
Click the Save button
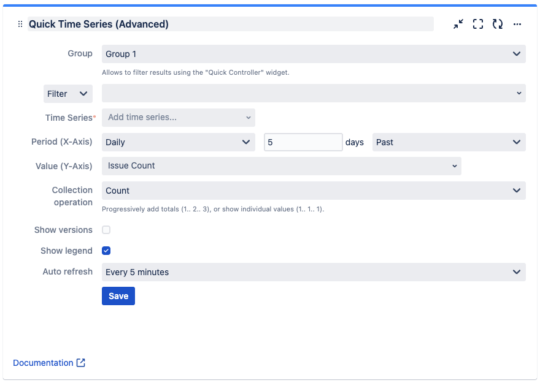tap(118, 296)
